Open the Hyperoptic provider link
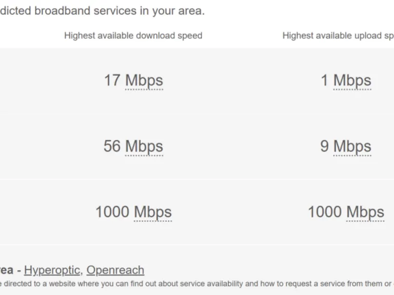This screenshot has width=394, height=295. coord(52,270)
